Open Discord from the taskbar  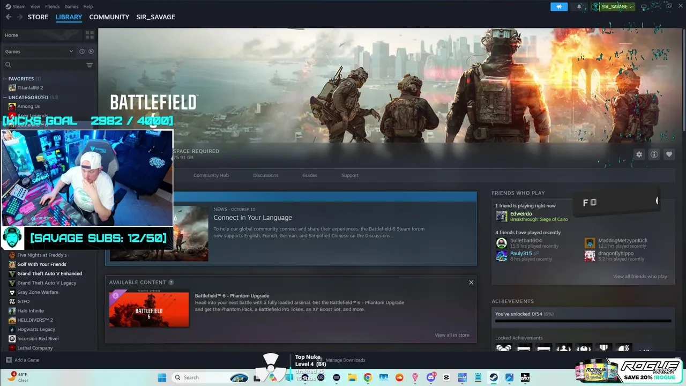coord(431,377)
